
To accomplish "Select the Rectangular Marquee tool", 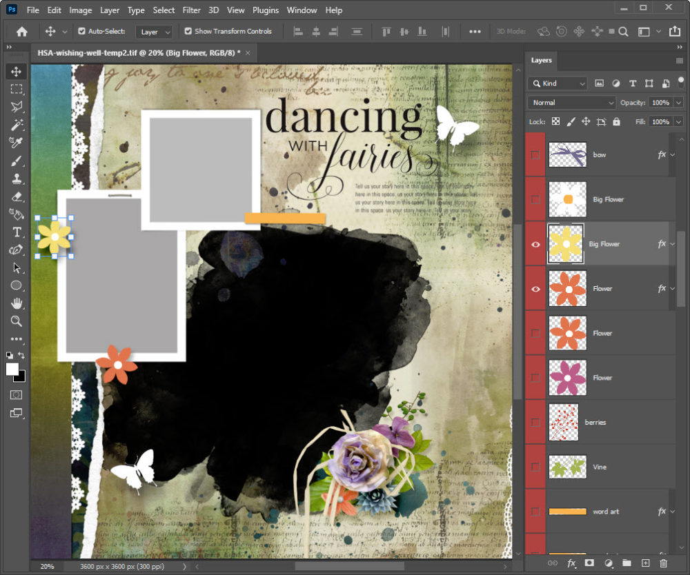I will tap(17, 89).
